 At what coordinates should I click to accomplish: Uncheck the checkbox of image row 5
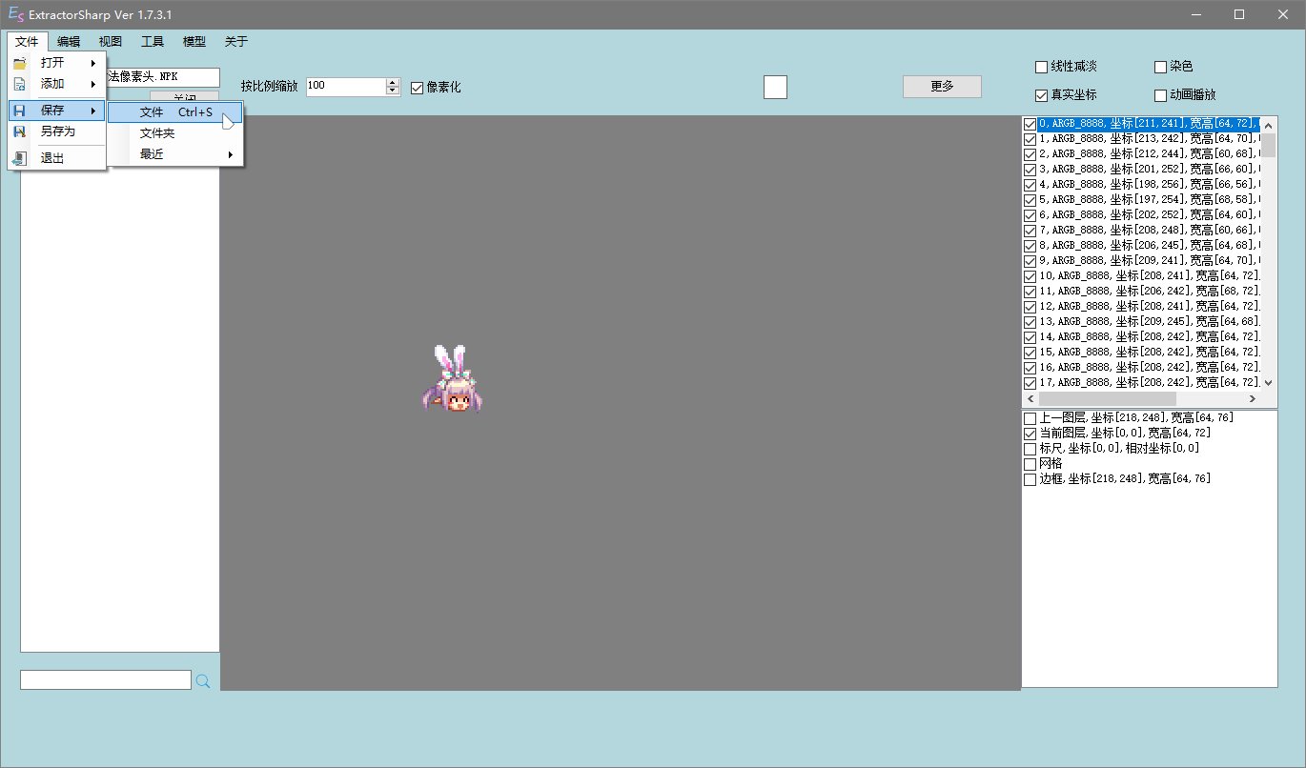[x=1030, y=200]
